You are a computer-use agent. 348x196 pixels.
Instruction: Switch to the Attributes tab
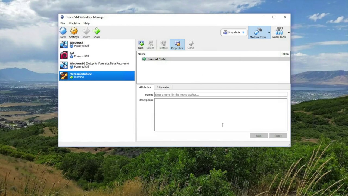tap(145, 87)
